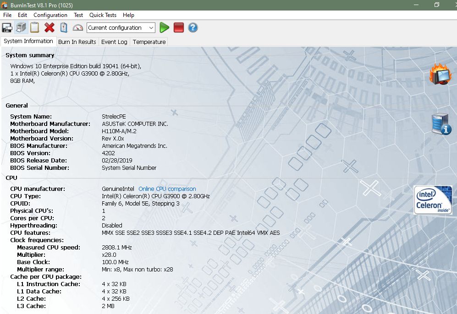Viewport: 457px width, 314px height.
Task: Switch to the System Information tab
Action: [28, 41]
